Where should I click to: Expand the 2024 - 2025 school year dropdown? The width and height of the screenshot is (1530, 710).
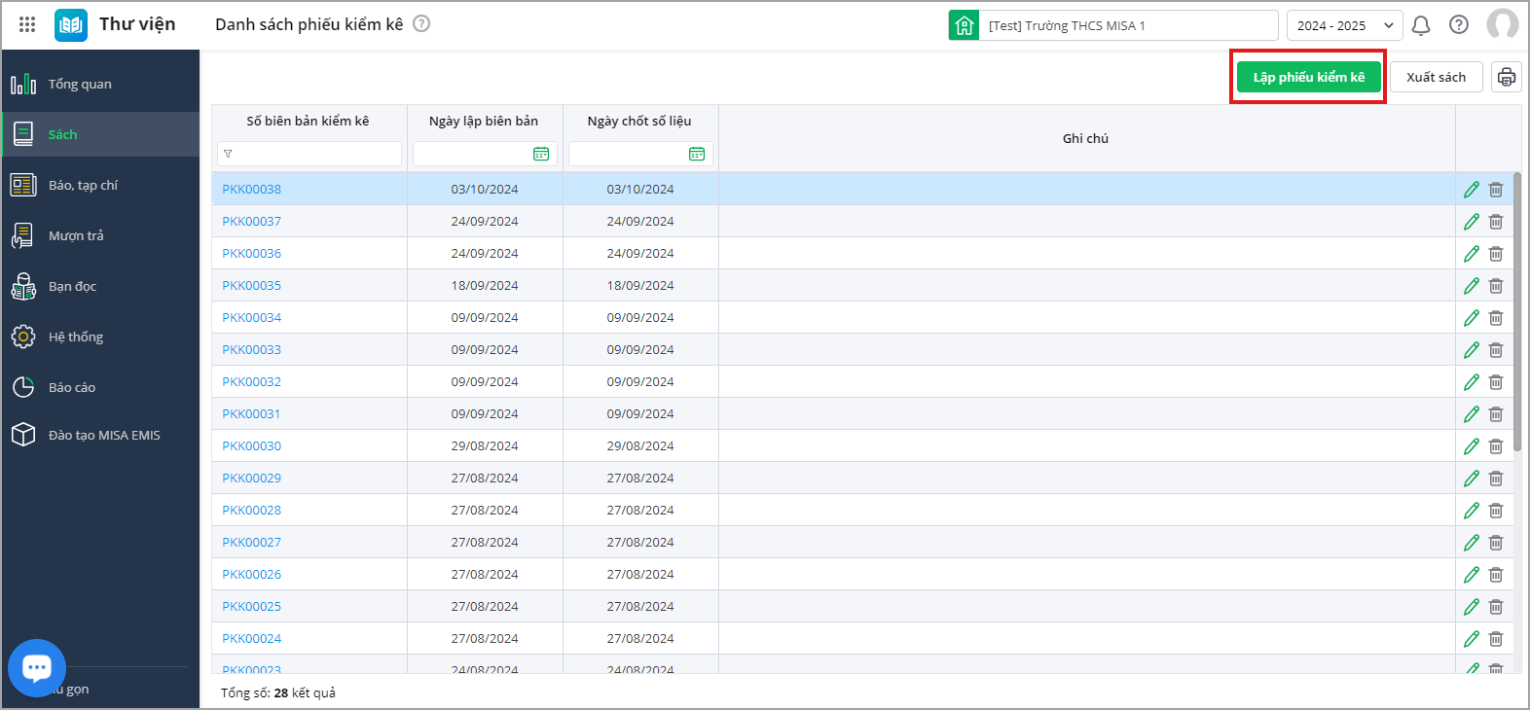pyautogui.click(x=1344, y=25)
